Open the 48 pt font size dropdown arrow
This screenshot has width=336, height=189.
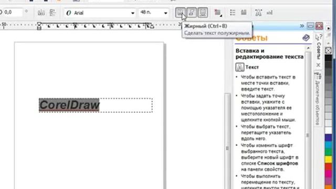[165, 13]
